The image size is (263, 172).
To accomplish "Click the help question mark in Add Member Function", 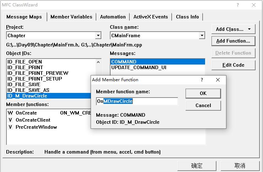I will point(202,80).
